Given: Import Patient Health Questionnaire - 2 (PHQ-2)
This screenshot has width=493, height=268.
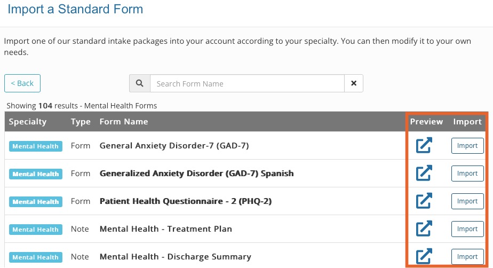Looking at the screenshot, I should tap(467, 201).
